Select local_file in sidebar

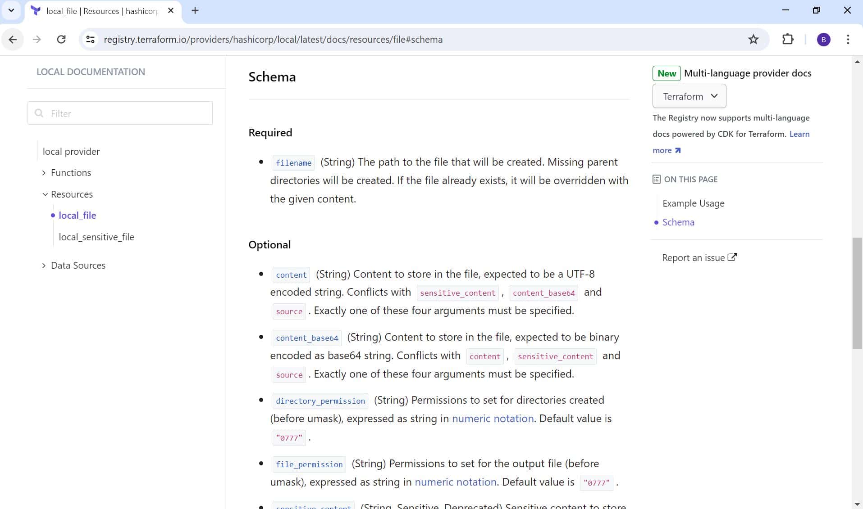78,216
